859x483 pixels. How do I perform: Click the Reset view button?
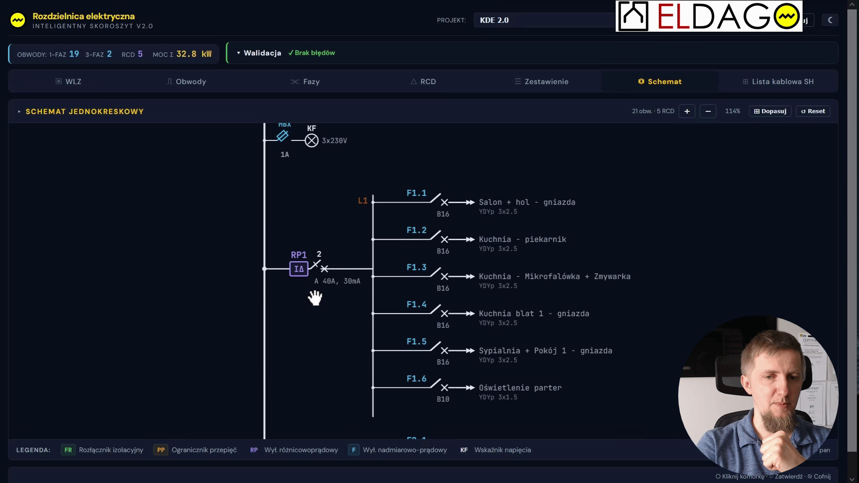tap(813, 111)
